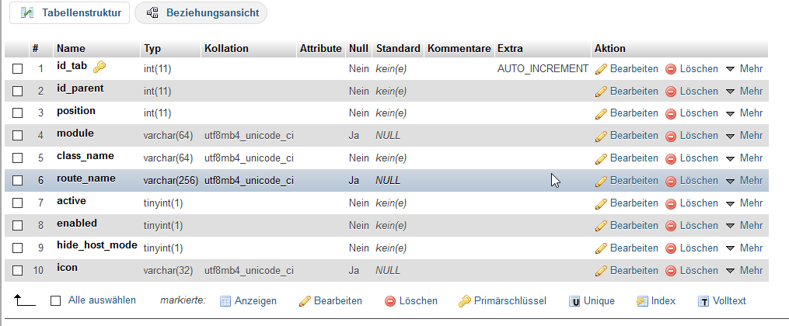
Task: Click the Name column header
Action: pyautogui.click(x=71, y=48)
